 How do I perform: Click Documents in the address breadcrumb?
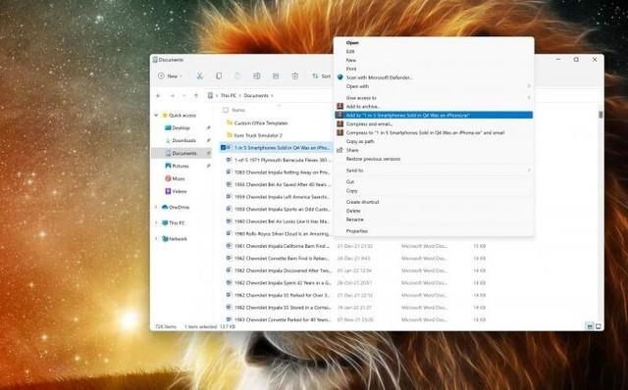click(x=256, y=96)
